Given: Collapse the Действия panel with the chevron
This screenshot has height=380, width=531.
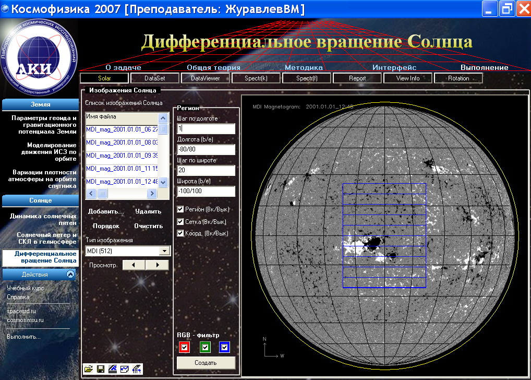Looking at the screenshot, I should [x=70, y=274].
